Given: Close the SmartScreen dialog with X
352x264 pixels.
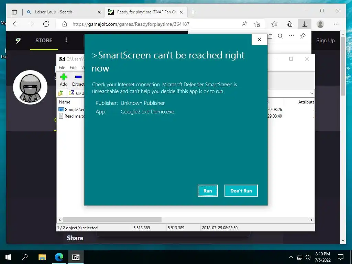Looking at the screenshot, I should coord(259,40).
